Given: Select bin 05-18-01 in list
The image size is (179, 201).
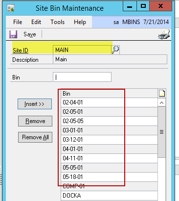Looking at the screenshot, I should [110, 177].
